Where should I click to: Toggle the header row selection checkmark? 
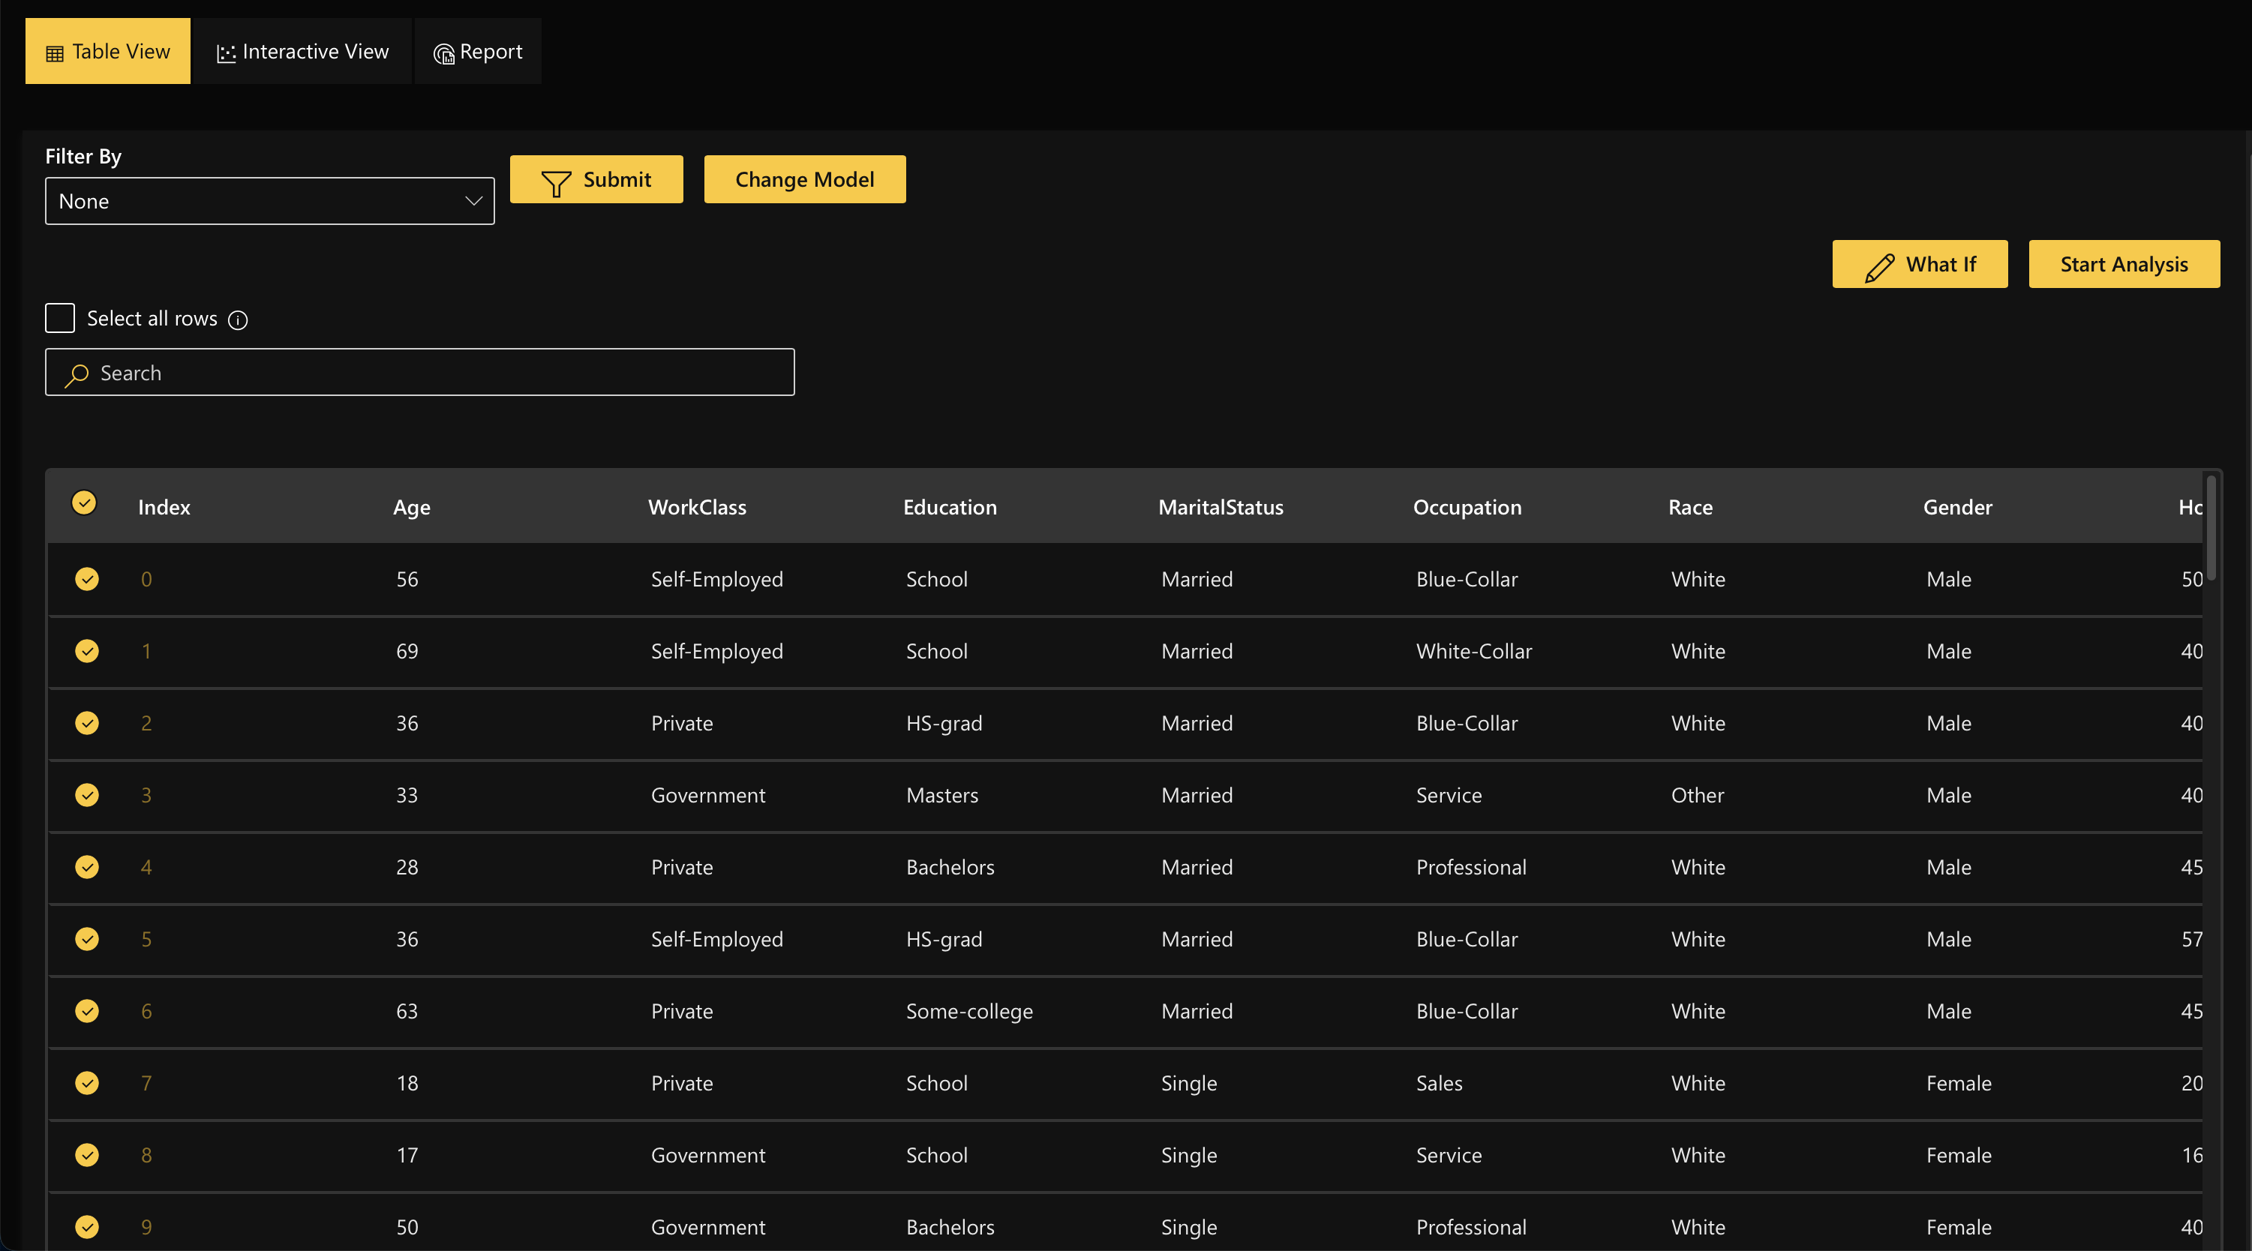pos(84,502)
